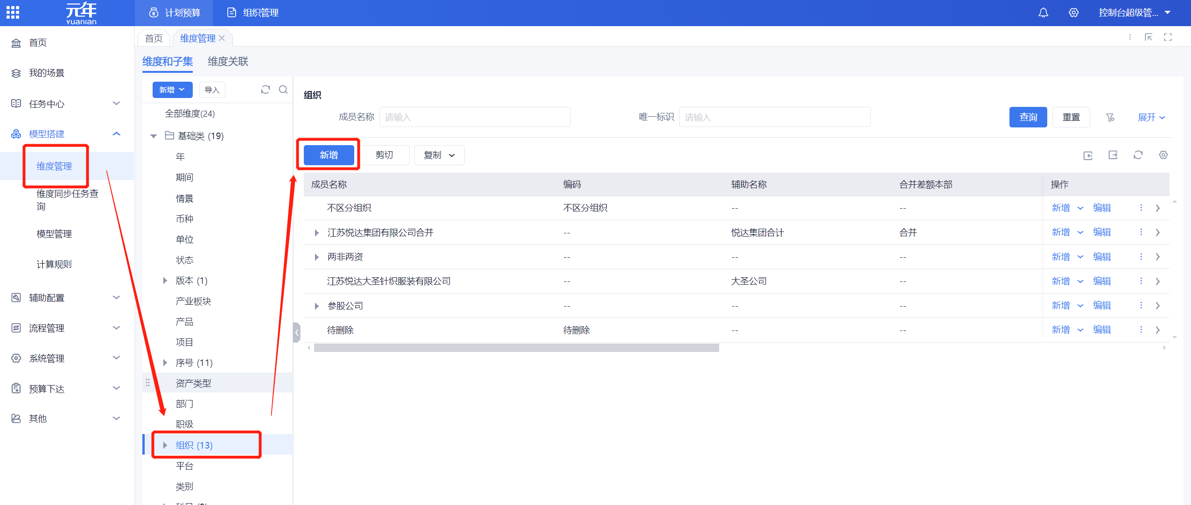
Task: Open the top bar settings gear
Action: (x=1073, y=13)
